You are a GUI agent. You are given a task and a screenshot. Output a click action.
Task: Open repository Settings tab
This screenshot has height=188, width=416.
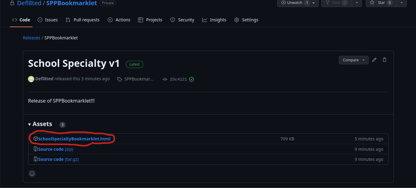click(x=246, y=20)
